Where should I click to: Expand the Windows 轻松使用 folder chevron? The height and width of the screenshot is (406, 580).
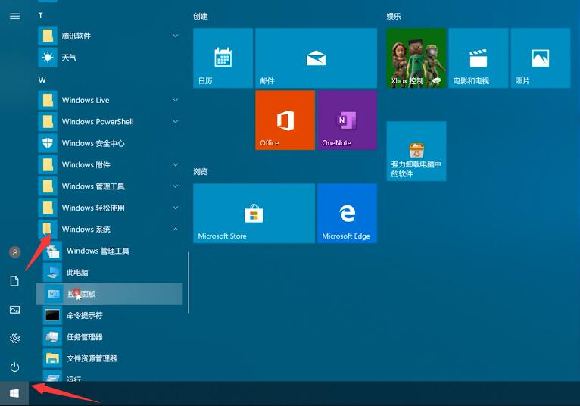point(176,208)
